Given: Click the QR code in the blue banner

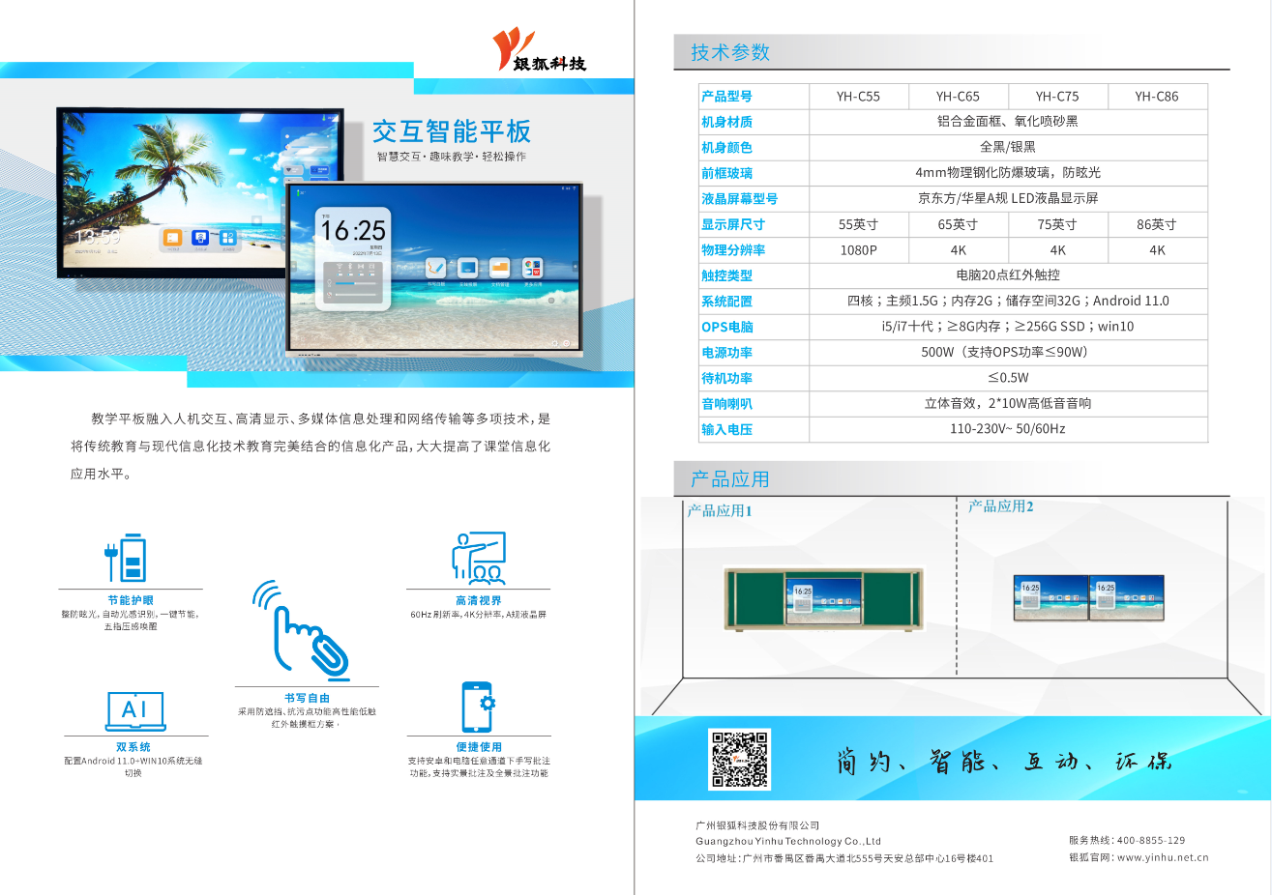Looking at the screenshot, I should [740, 759].
